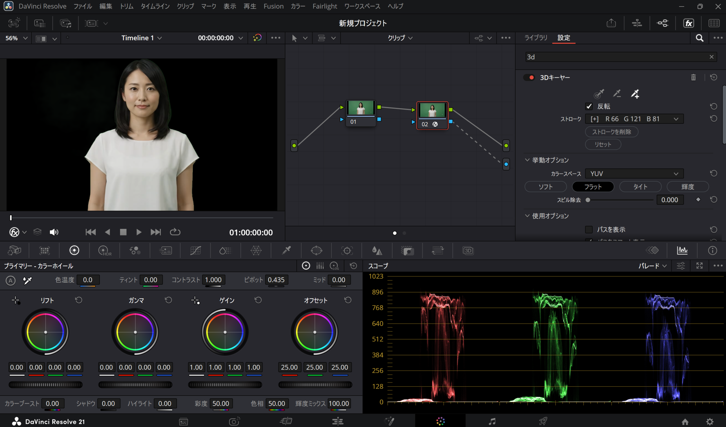
Task: Enable the パスを表示 checkbox
Action: click(589, 229)
